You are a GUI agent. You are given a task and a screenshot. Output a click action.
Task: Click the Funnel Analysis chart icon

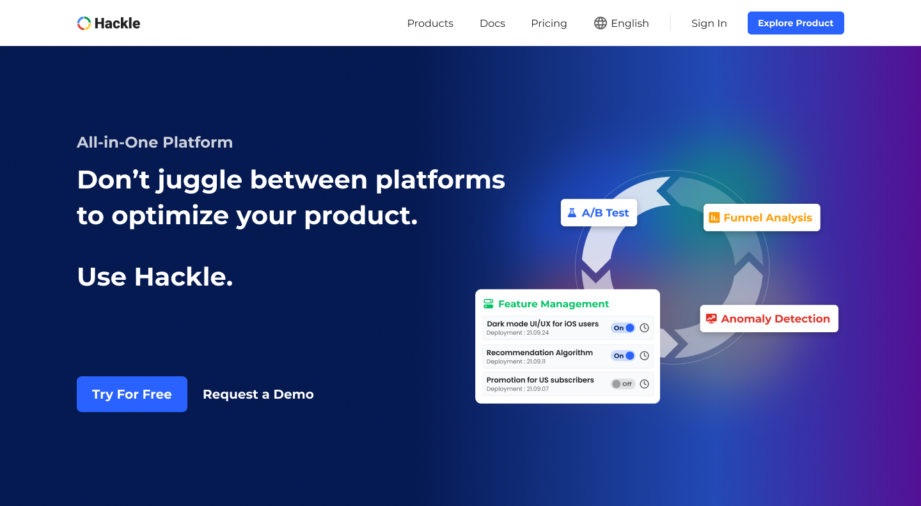[714, 218]
